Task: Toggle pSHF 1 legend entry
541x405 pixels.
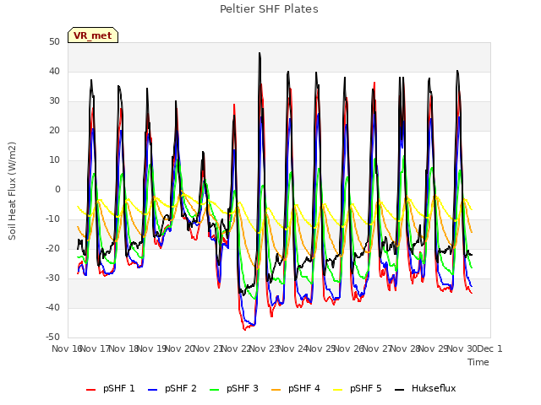Action: coord(111,388)
